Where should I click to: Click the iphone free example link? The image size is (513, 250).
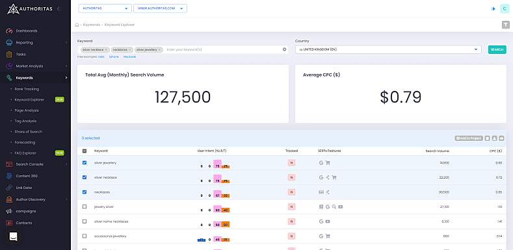[x=114, y=57]
